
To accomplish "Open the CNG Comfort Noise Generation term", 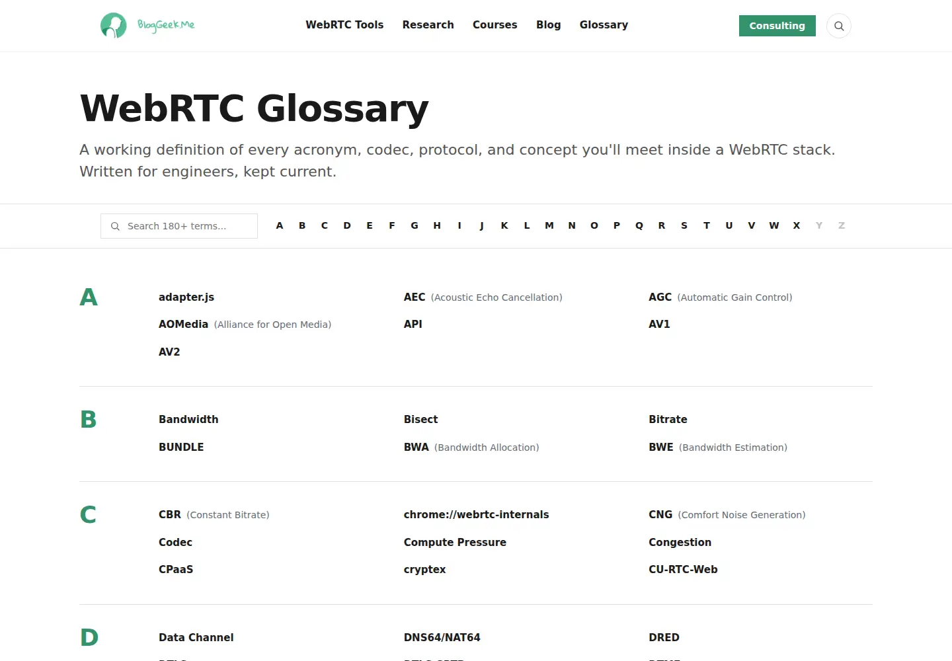I will click(x=727, y=515).
